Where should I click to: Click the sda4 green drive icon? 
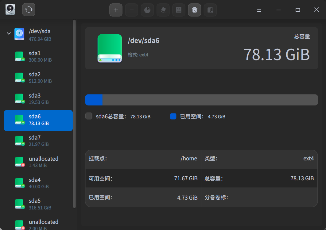tap(20, 183)
